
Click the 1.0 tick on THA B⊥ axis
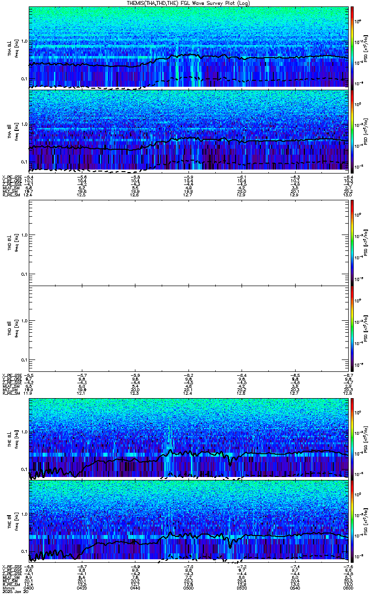[x=24, y=41]
